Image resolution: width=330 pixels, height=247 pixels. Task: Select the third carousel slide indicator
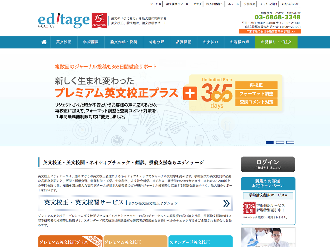click(290, 142)
